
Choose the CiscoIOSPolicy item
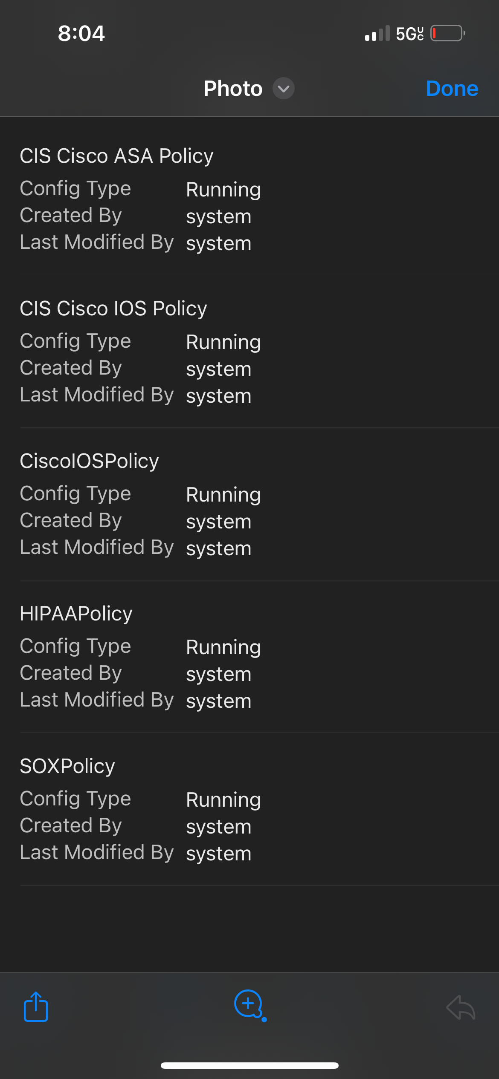coord(90,461)
